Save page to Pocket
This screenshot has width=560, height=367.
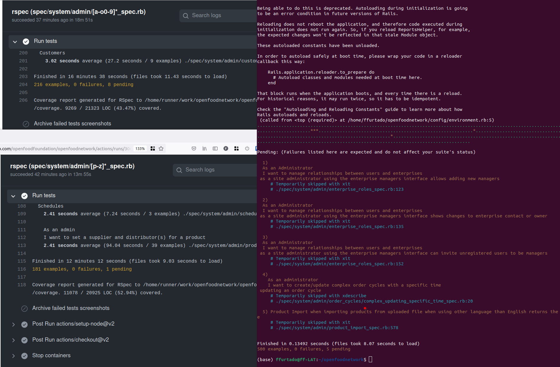(x=194, y=148)
